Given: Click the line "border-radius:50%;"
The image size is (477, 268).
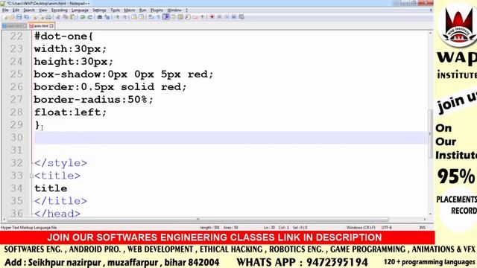Looking at the screenshot, I should 93,99.
